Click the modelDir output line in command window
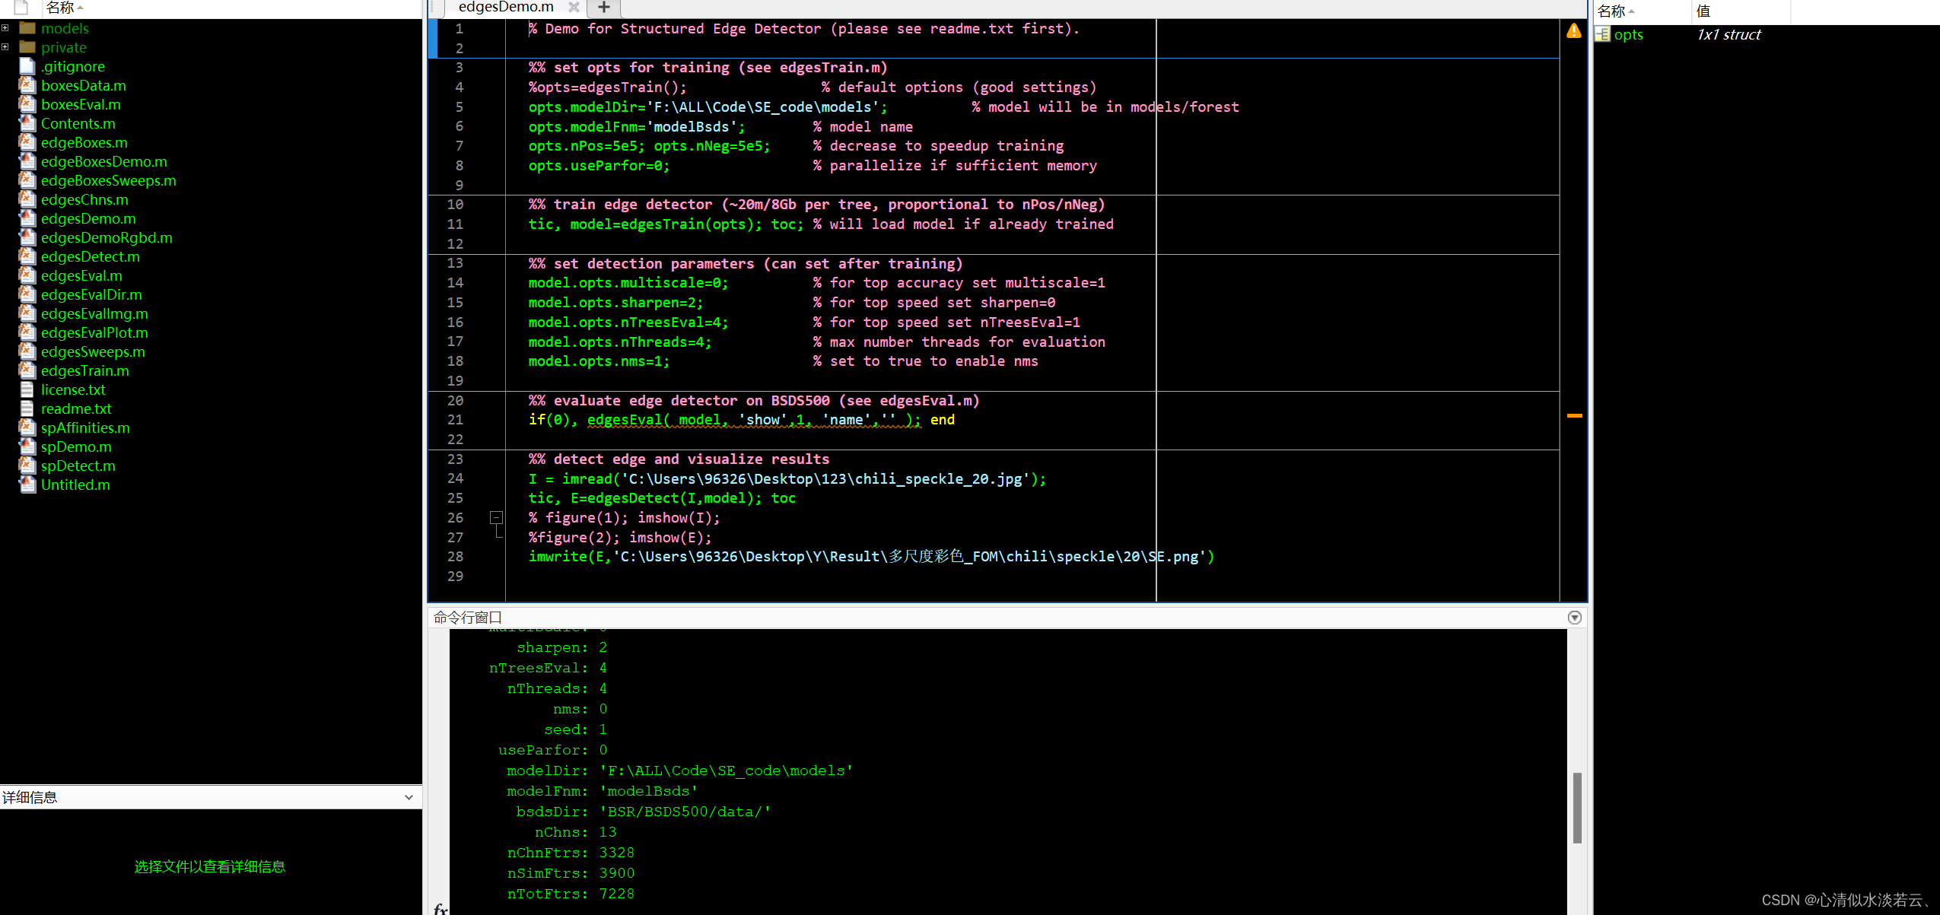 coord(679,770)
